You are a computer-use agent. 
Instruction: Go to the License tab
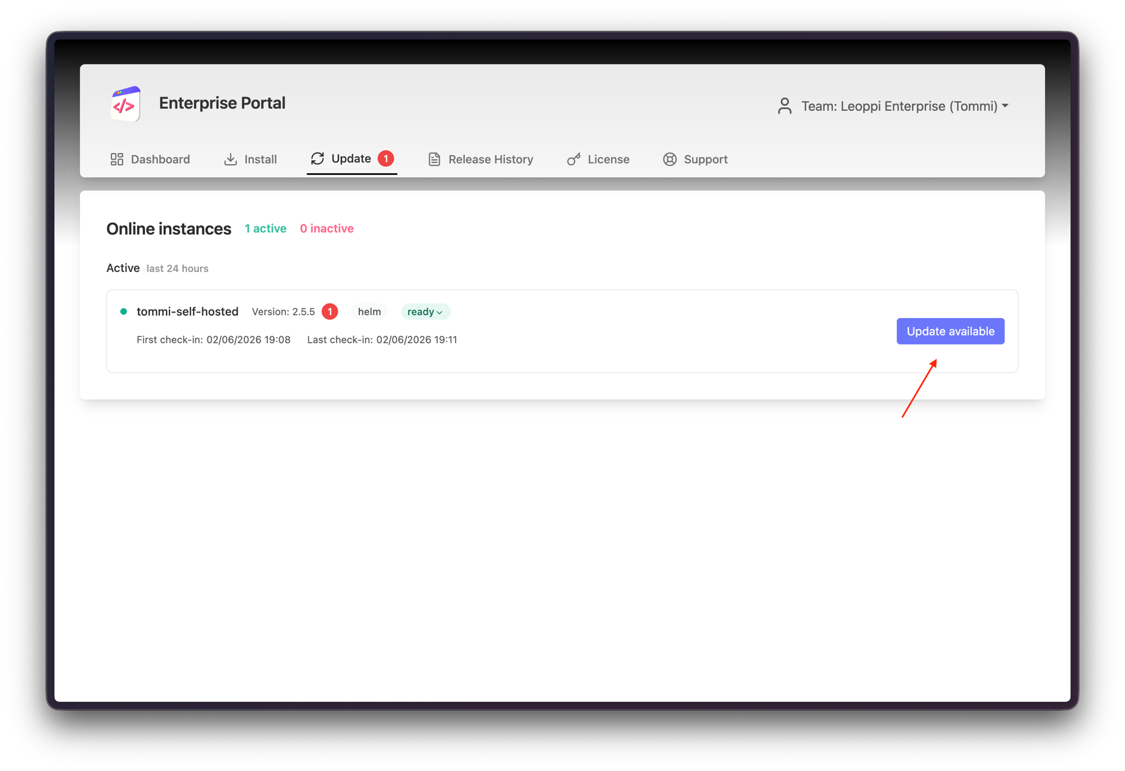click(x=598, y=159)
